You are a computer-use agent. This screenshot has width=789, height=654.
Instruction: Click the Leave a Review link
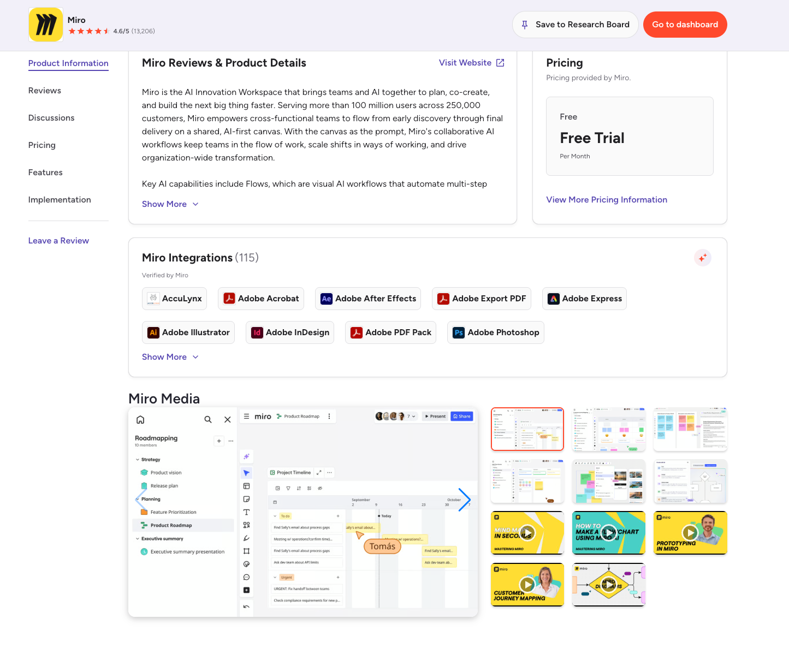click(x=58, y=241)
